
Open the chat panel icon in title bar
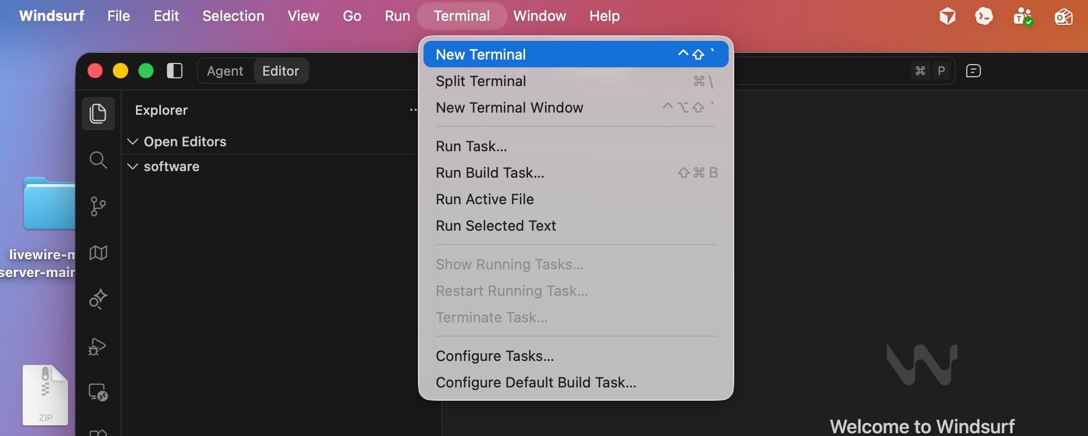tap(973, 71)
